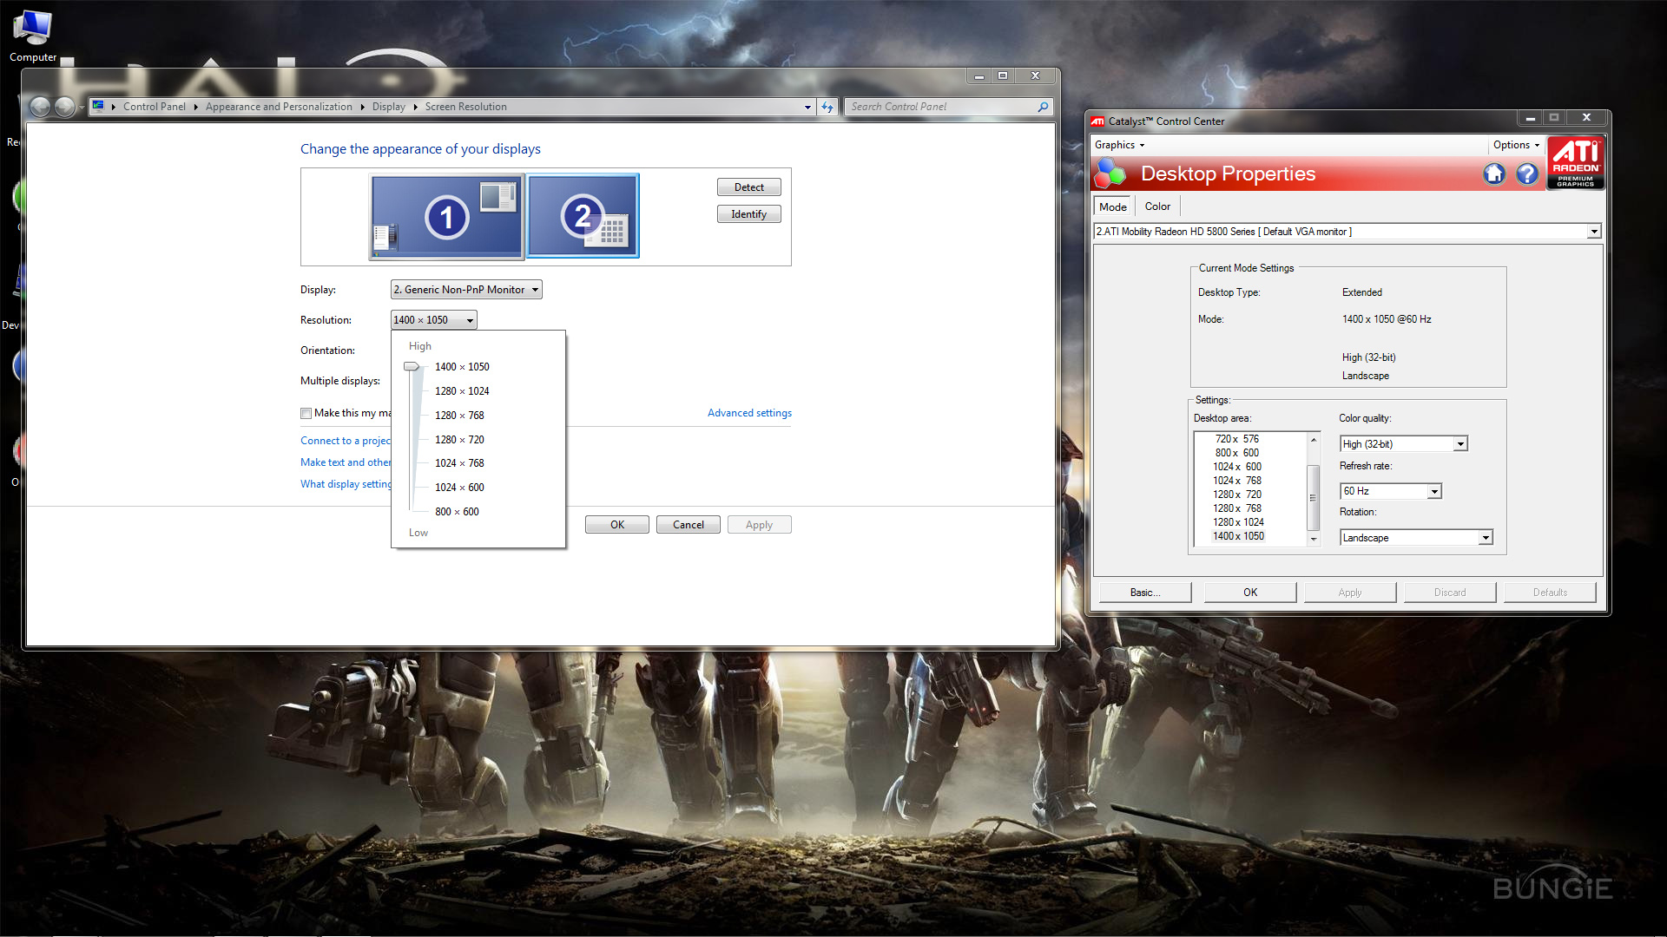Click the Desktop Properties colored balls icon
This screenshot has width=1667, height=937.
pos(1110,174)
